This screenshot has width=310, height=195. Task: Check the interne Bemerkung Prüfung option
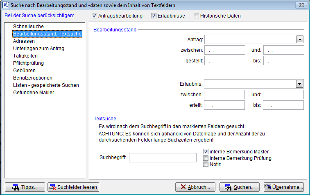(206, 158)
